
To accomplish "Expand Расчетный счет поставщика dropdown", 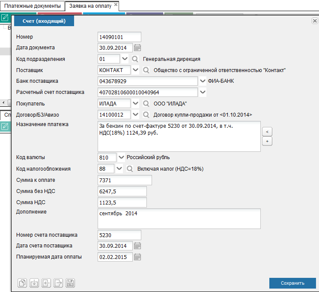I will (x=203, y=92).
